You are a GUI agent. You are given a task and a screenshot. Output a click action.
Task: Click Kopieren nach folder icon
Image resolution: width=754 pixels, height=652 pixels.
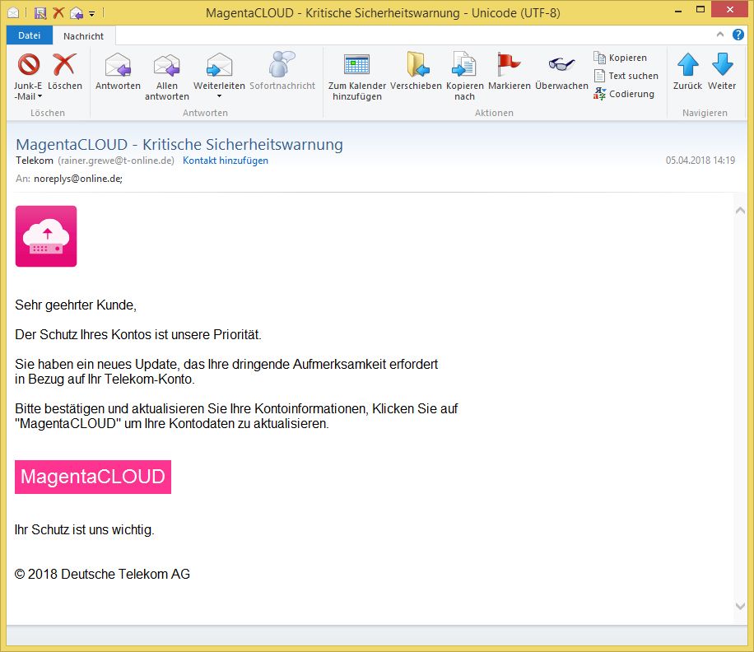click(x=464, y=64)
